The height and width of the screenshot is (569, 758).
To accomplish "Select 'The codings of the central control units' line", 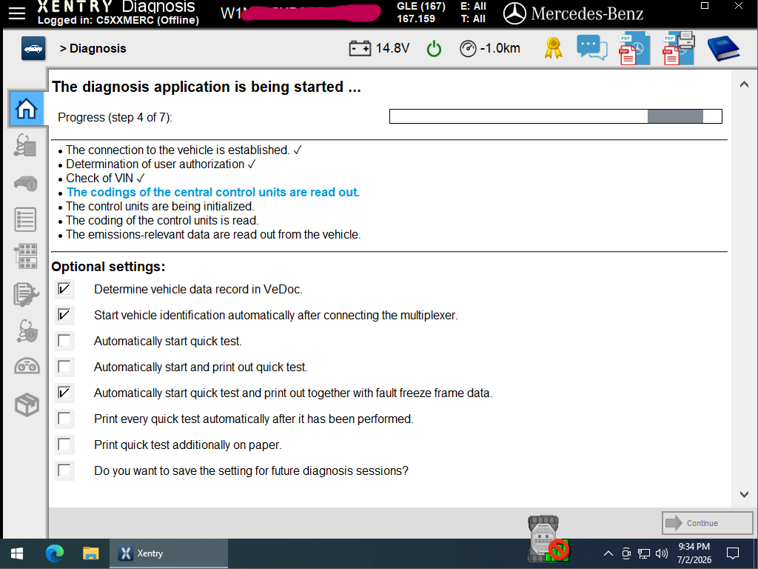I will point(213,192).
